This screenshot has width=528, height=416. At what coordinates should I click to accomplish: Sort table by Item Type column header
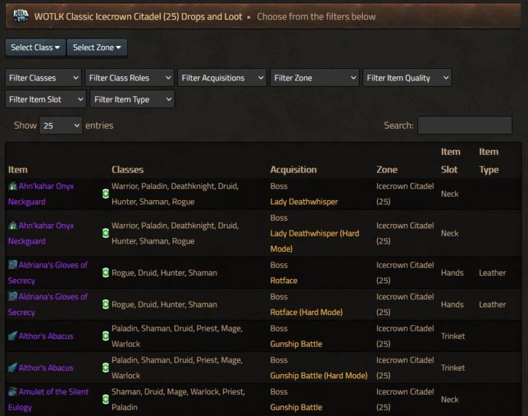[x=489, y=161]
